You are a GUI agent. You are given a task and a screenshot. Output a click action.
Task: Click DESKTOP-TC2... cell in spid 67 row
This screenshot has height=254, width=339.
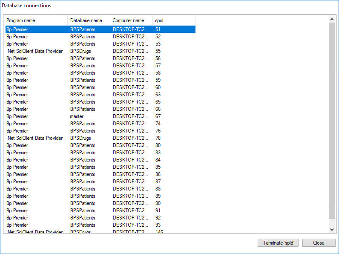(131, 116)
